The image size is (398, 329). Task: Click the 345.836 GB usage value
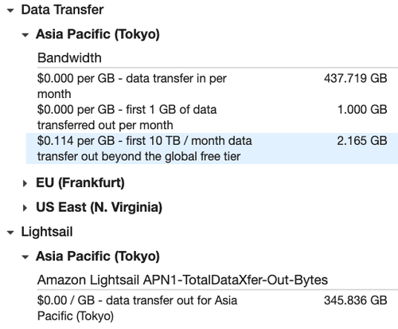(355, 300)
